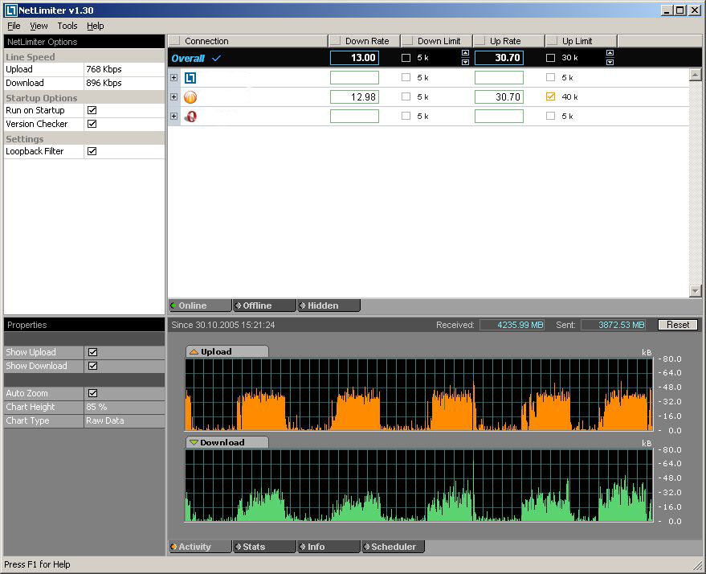The height and width of the screenshot is (574, 706).
Task: Sort connections by the Down Rate column header
Action: 366,41
